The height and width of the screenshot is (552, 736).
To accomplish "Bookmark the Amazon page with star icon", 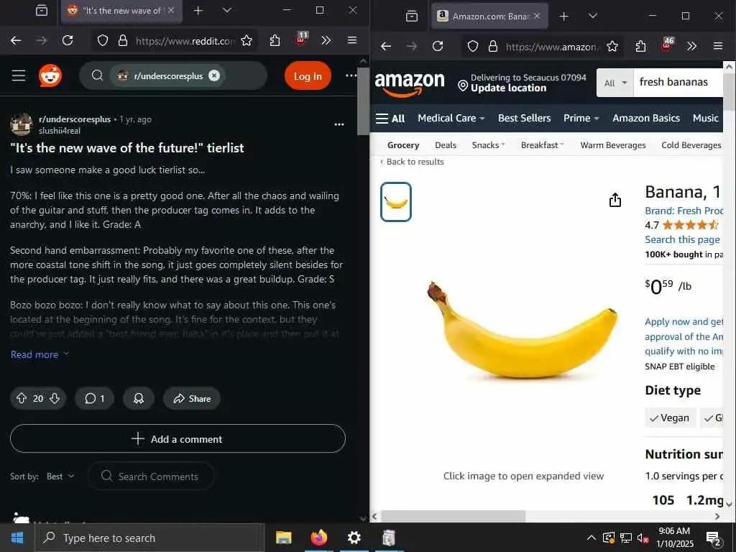I will [612, 46].
